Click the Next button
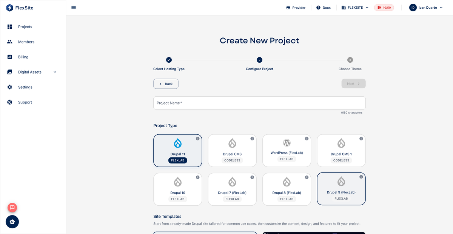 coord(353,84)
